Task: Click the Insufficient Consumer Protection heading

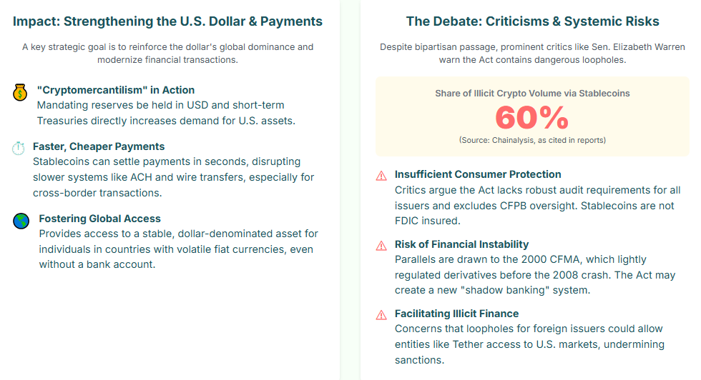Action: coord(478,174)
